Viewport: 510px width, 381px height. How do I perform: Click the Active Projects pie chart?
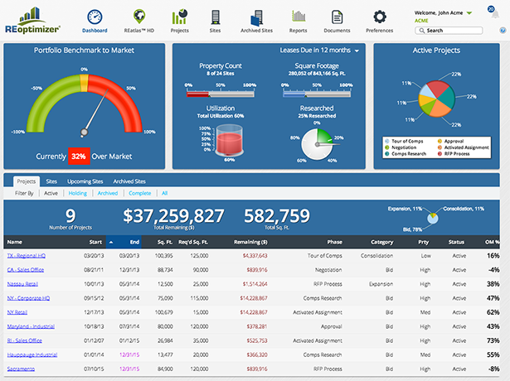[x=436, y=99]
